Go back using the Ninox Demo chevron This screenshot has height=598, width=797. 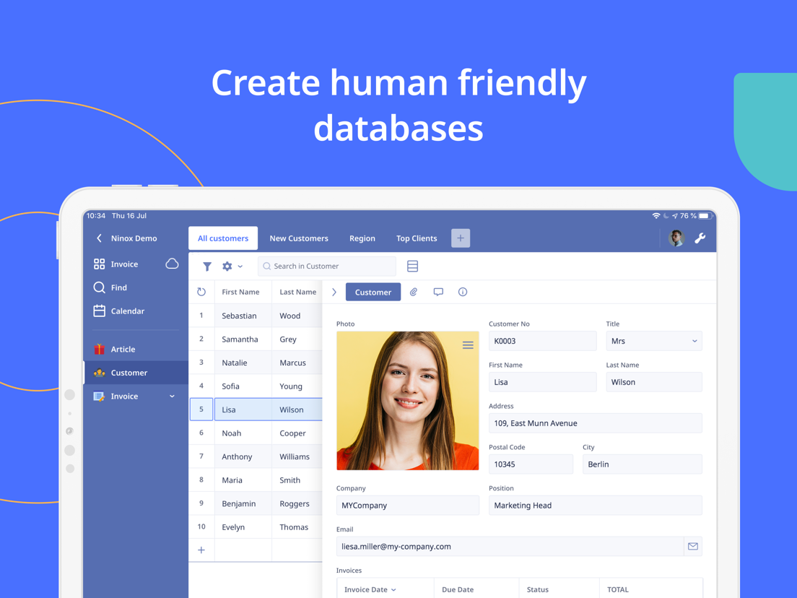pyautogui.click(x=99, y=238)
